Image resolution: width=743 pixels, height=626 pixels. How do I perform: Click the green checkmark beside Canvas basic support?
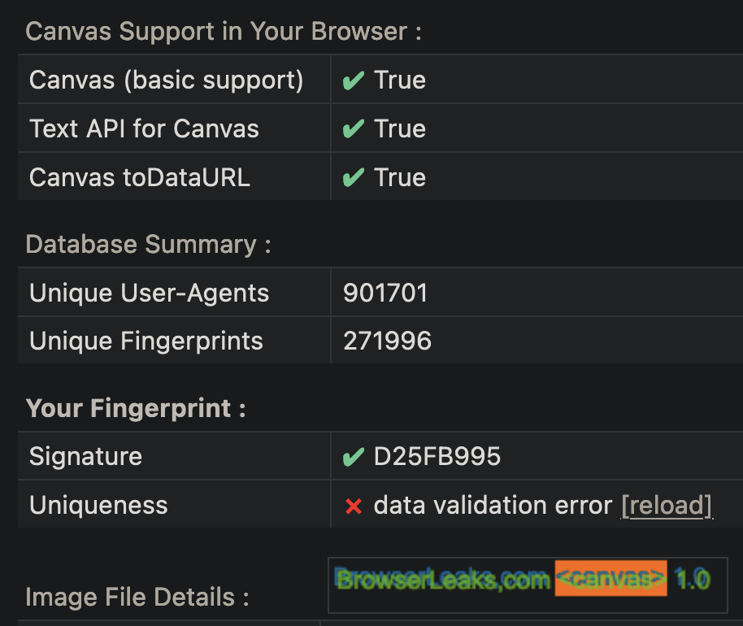[354, 80]
